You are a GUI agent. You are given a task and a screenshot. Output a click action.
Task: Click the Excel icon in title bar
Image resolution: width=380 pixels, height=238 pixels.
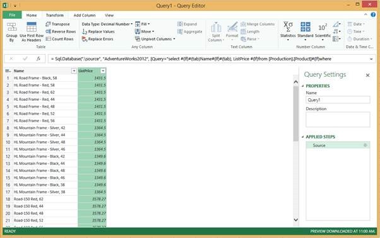[x=6, y=5]
